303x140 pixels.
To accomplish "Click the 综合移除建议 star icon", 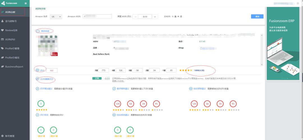I will click(x=191, y=89).
